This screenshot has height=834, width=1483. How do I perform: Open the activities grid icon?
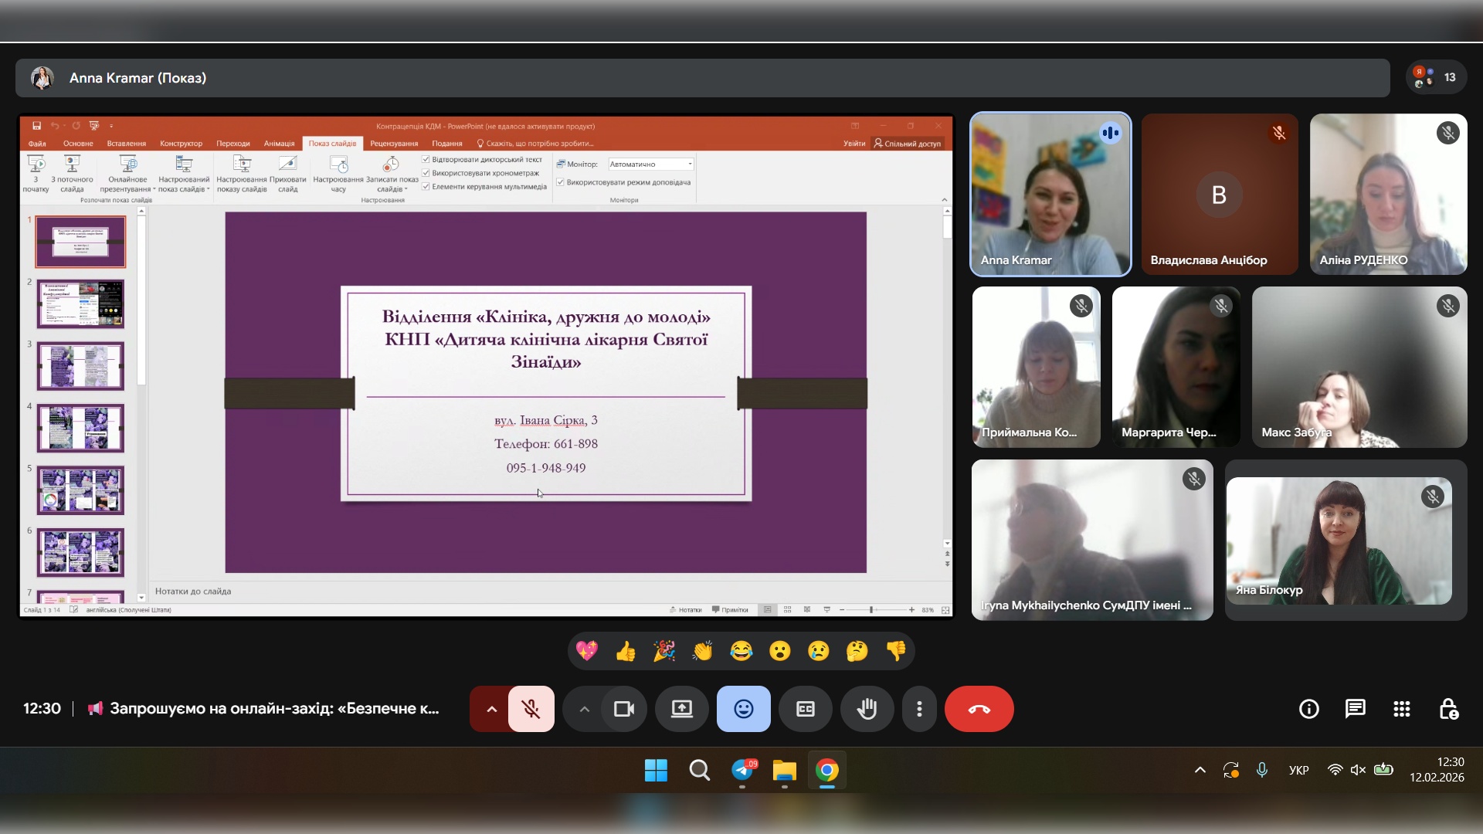1401,709
